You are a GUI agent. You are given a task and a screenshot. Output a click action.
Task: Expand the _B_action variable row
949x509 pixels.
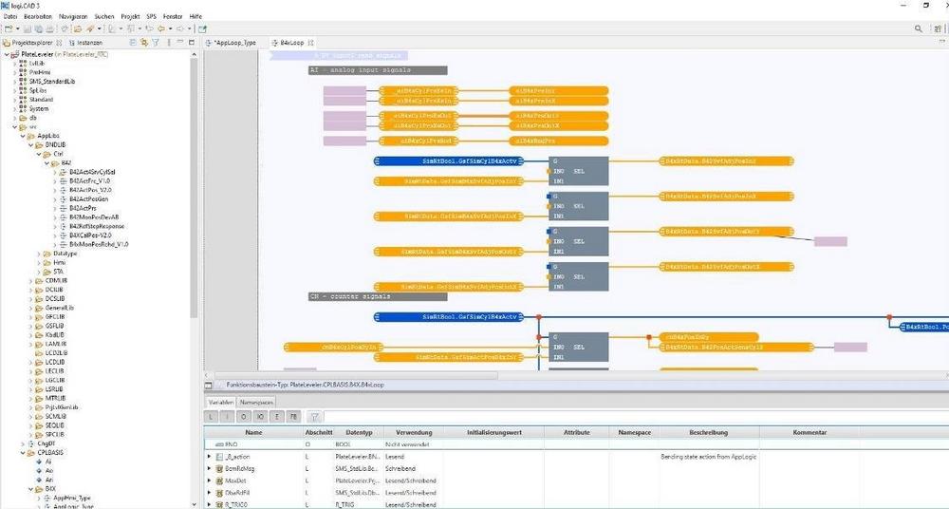210,456
